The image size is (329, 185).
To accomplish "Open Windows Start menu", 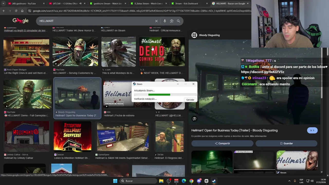I will (115, 181).
